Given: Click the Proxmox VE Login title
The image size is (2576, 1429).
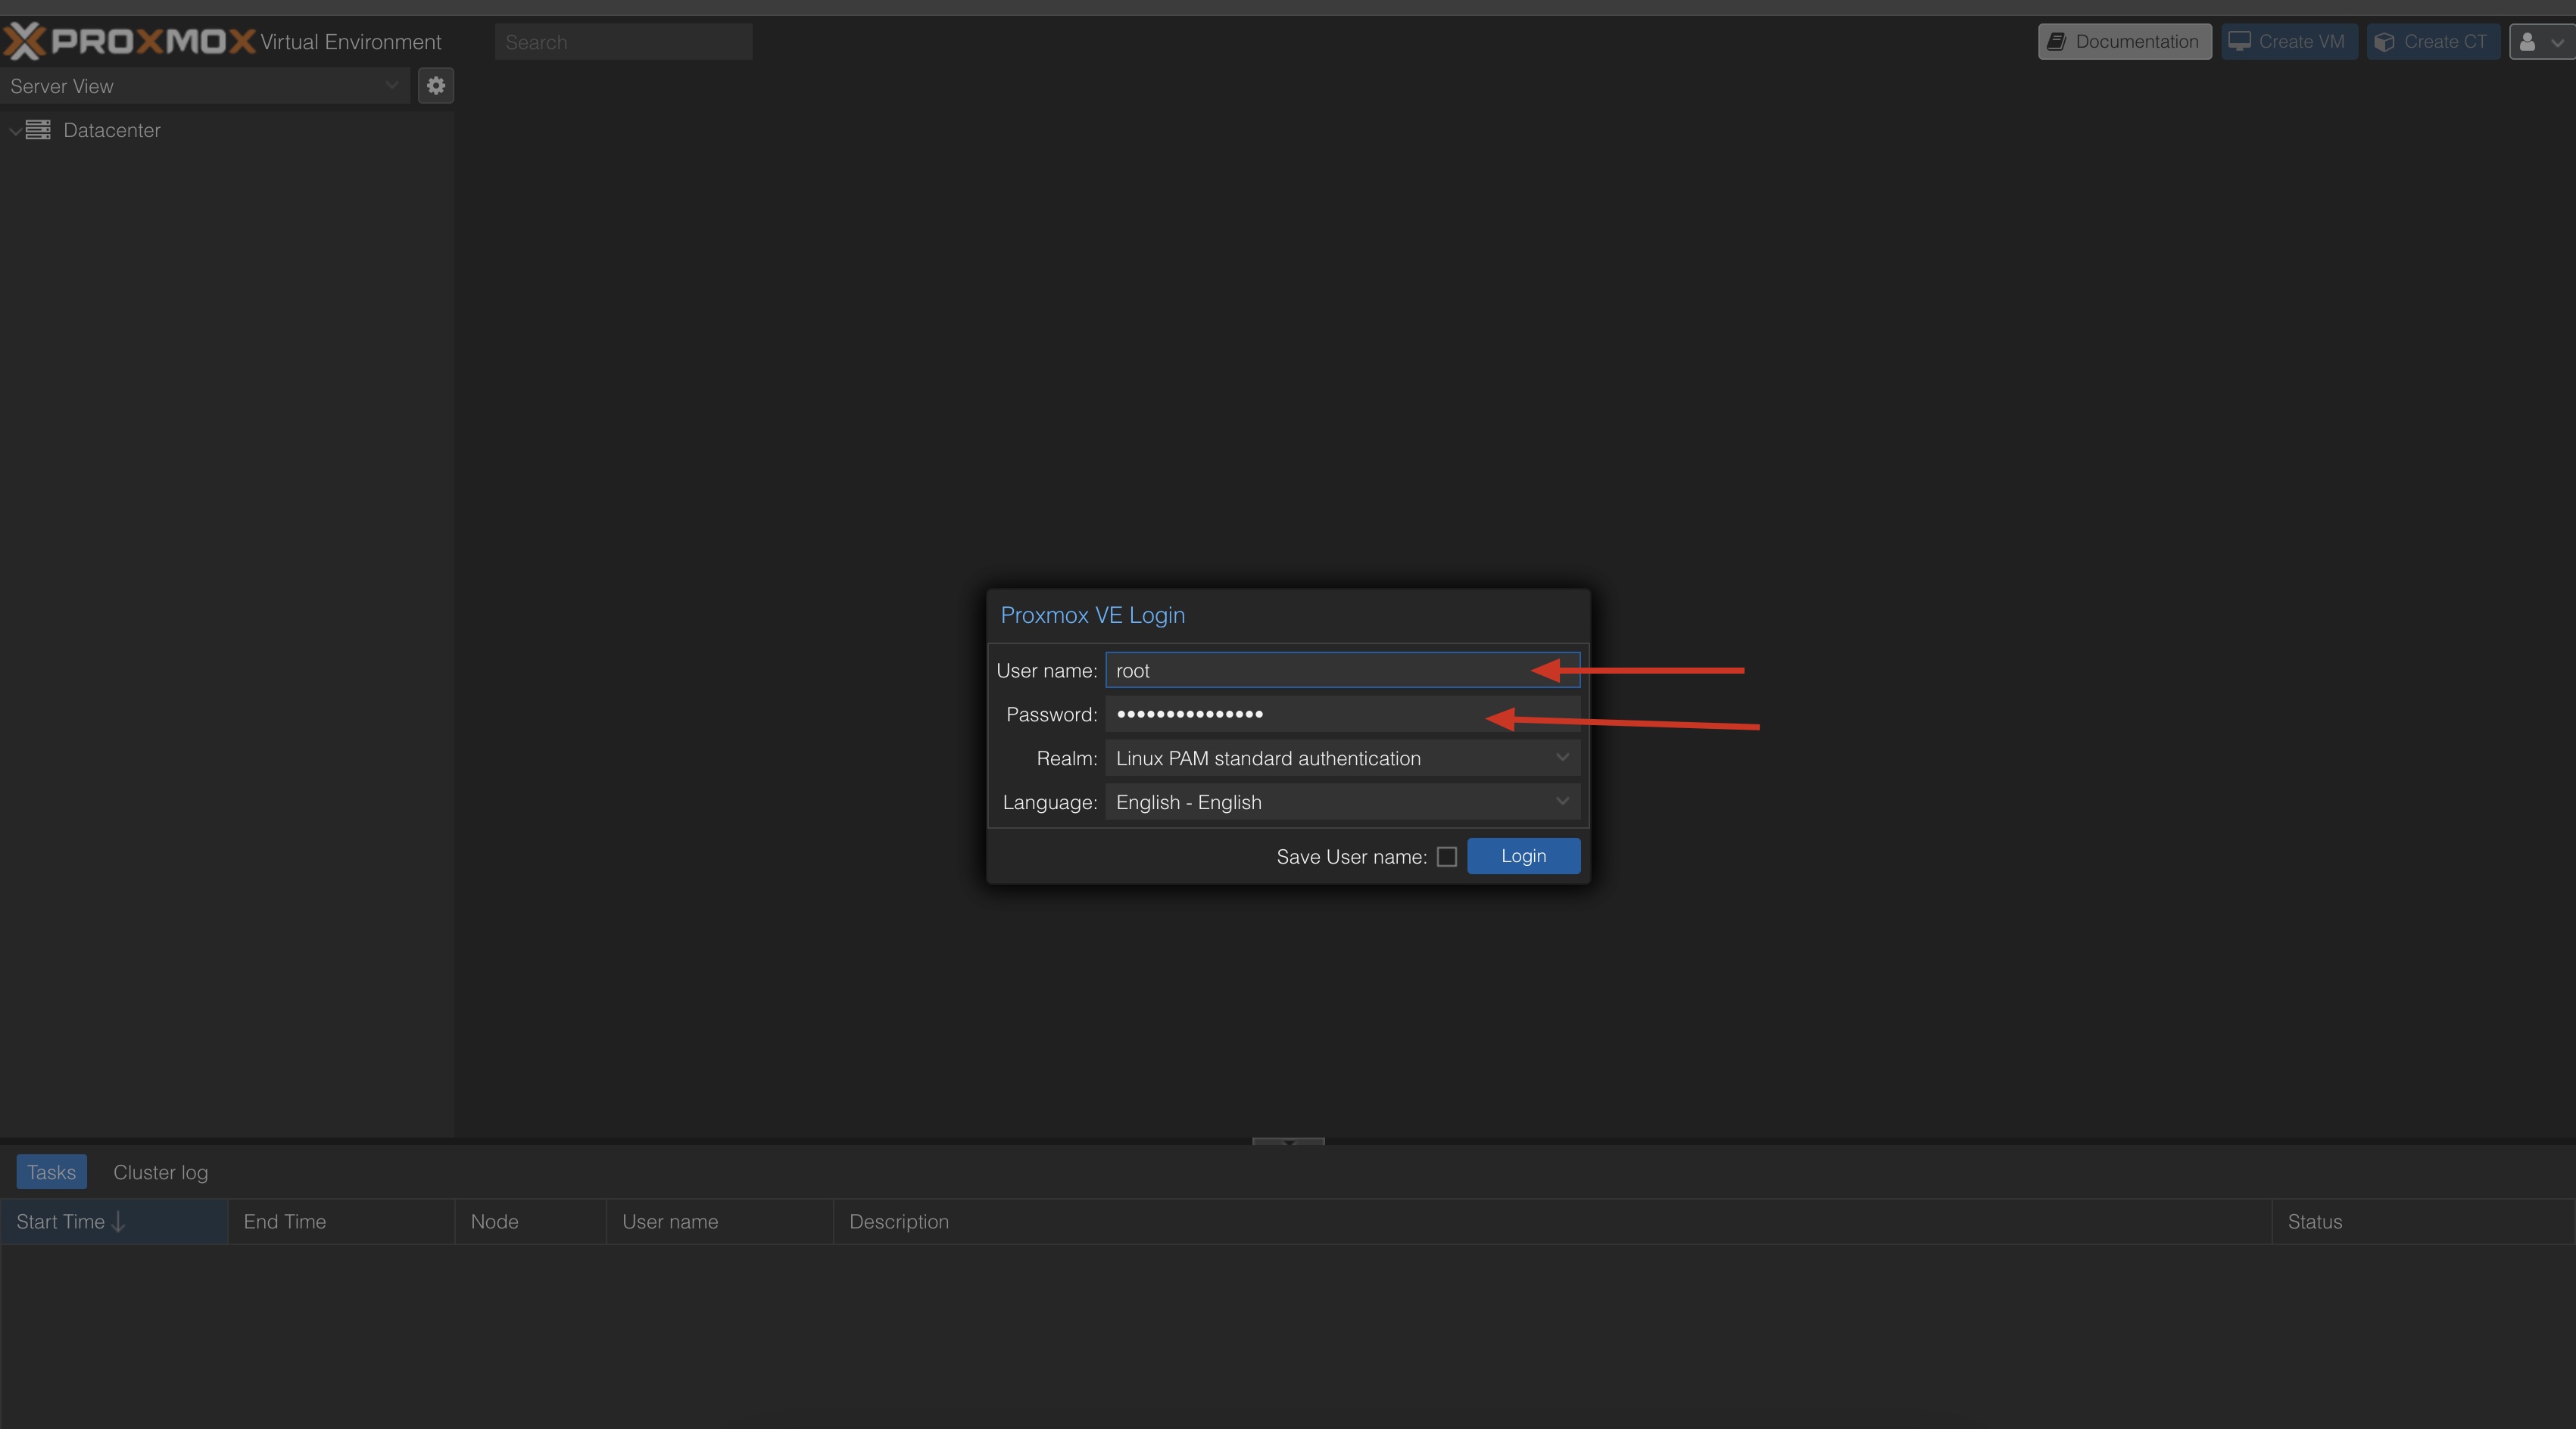Looking at the screenshot, I should coord(1092,615).
